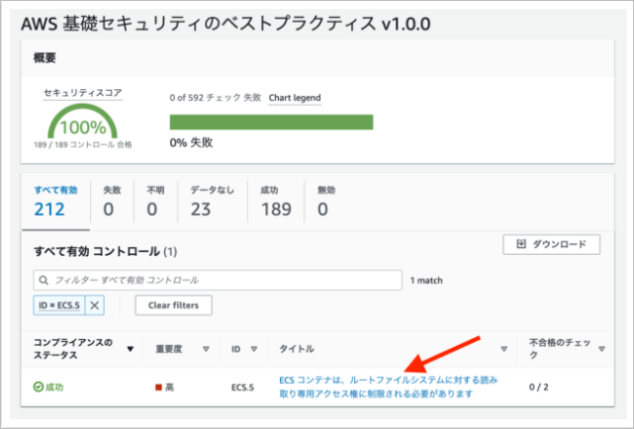Click the green 成功 status check icon
Screen dimensions: 634x429
[38, 386]
